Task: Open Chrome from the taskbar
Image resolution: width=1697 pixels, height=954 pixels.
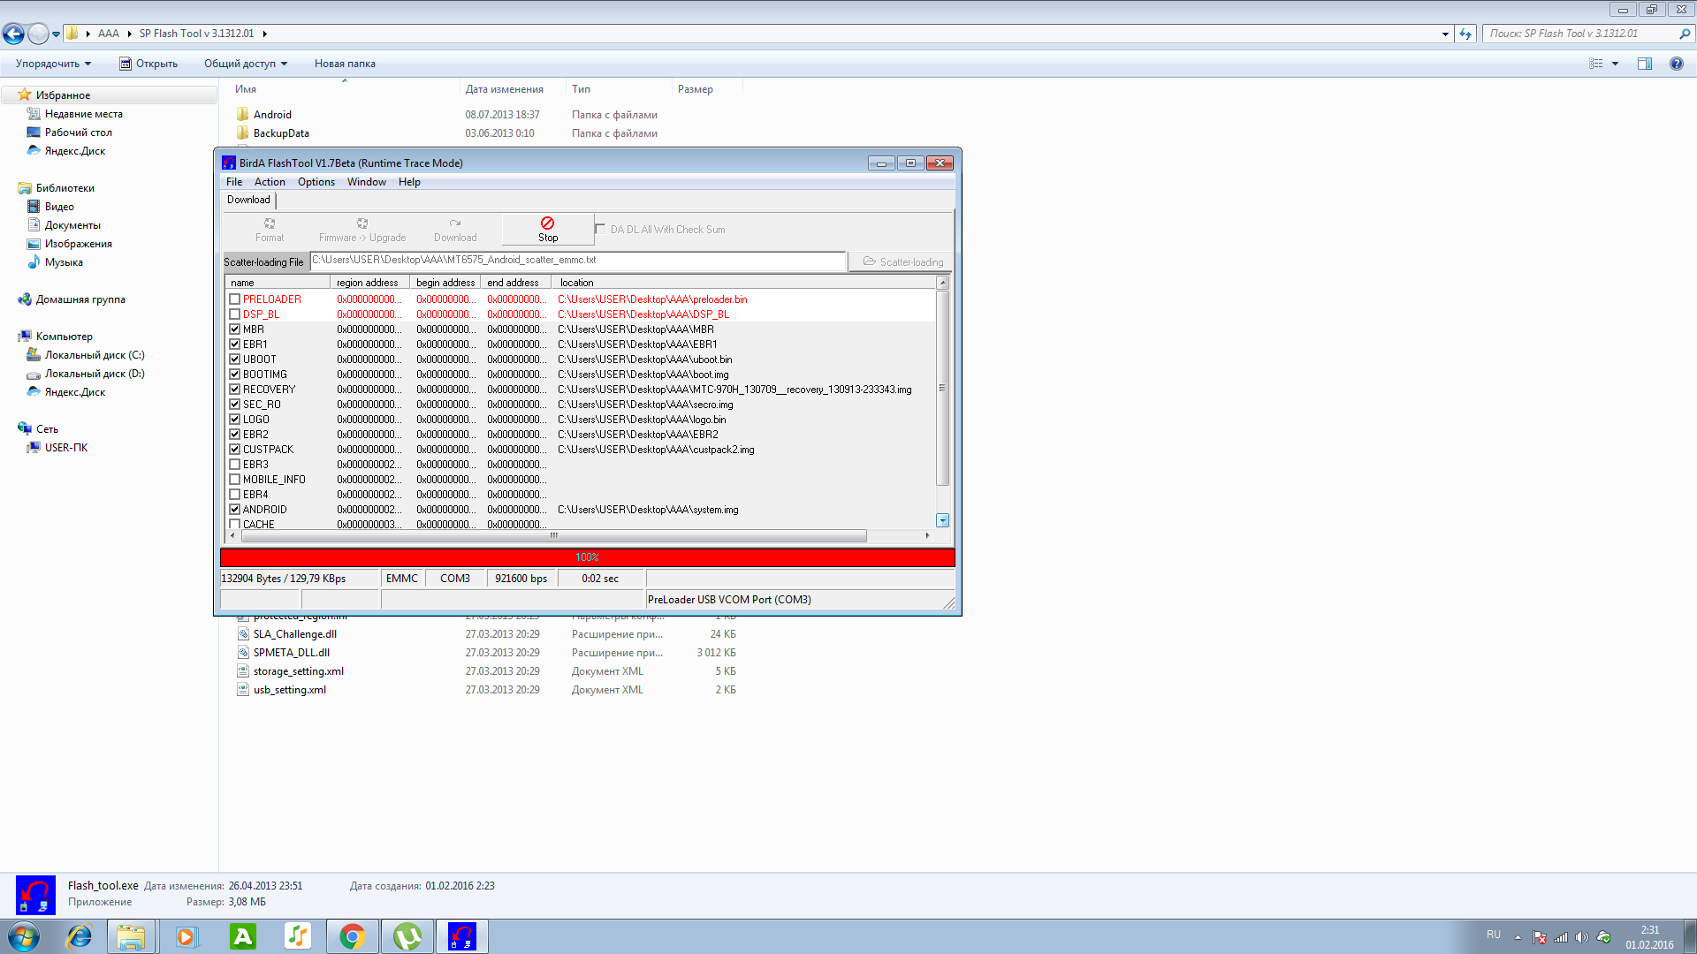Action: (353, 936)
